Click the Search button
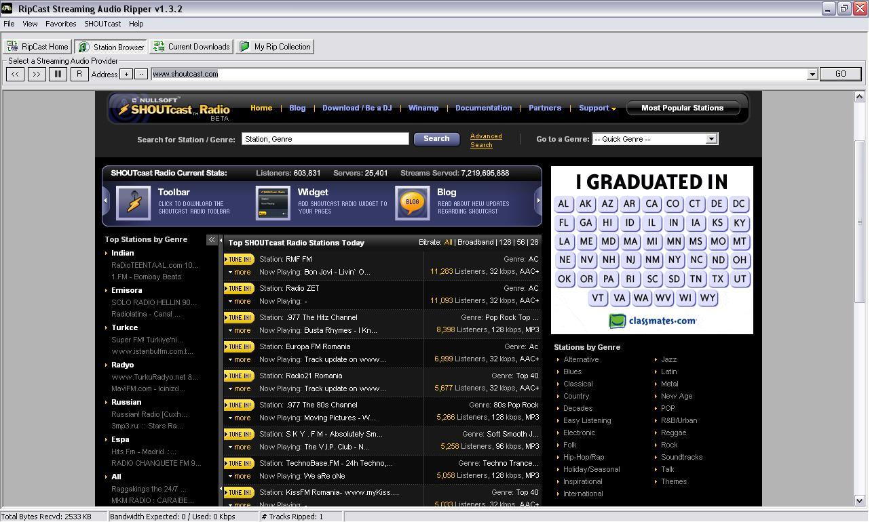Viewport: 870px width, 522px height. point(436,138)
